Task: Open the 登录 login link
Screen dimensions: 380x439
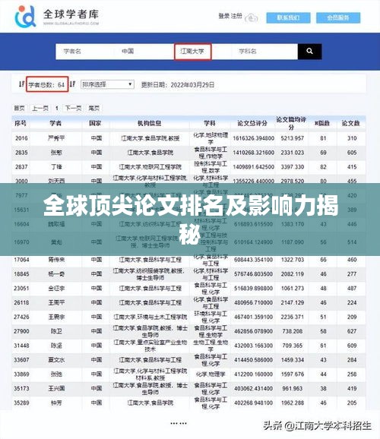Action: click(x=224, y=16)
